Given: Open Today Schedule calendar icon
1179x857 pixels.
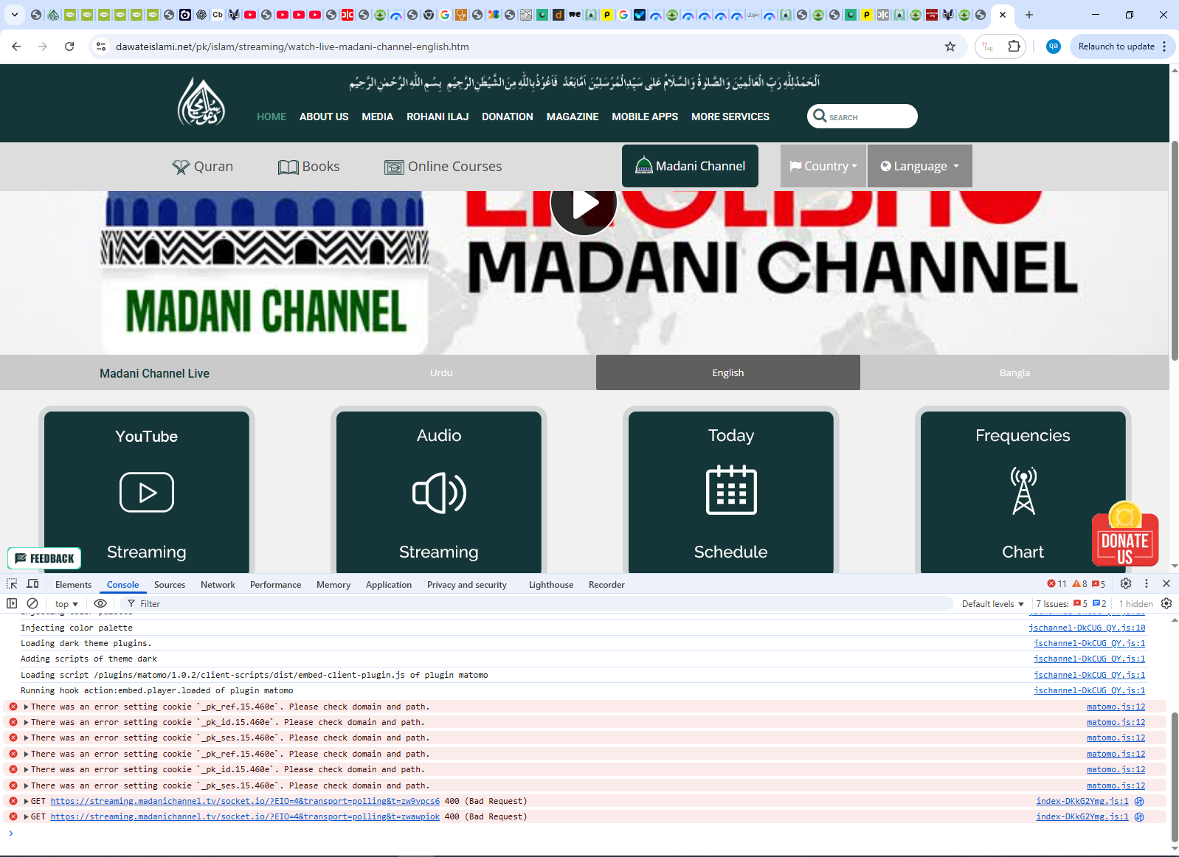Looking at the screenshot, I should 730,490.
